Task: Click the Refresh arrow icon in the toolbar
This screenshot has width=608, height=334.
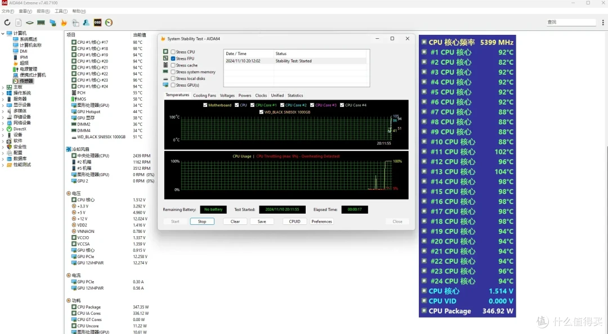Action: click(7, 22)
